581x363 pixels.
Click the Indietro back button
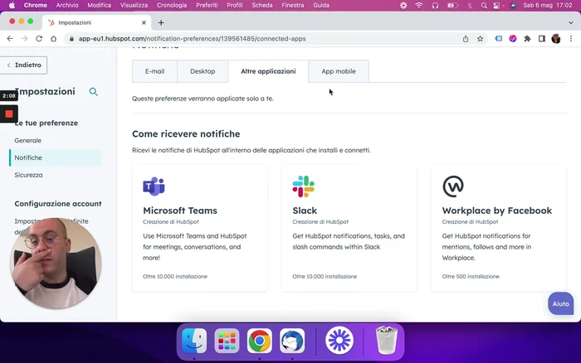click(x=24, y=65)
